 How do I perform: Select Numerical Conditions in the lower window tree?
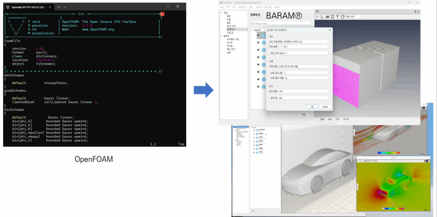click(x=243, y=131)
